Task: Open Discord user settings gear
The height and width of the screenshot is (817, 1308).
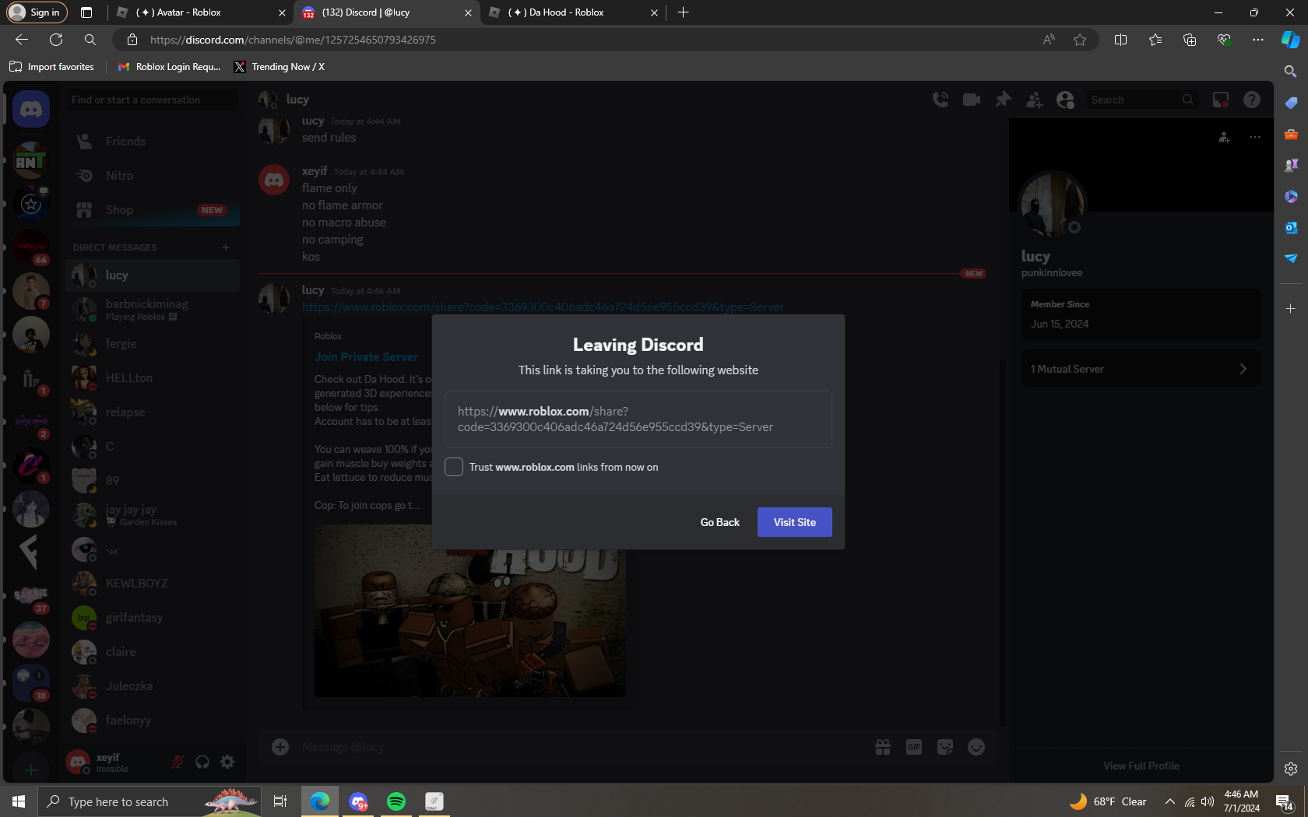Action: 227,762
